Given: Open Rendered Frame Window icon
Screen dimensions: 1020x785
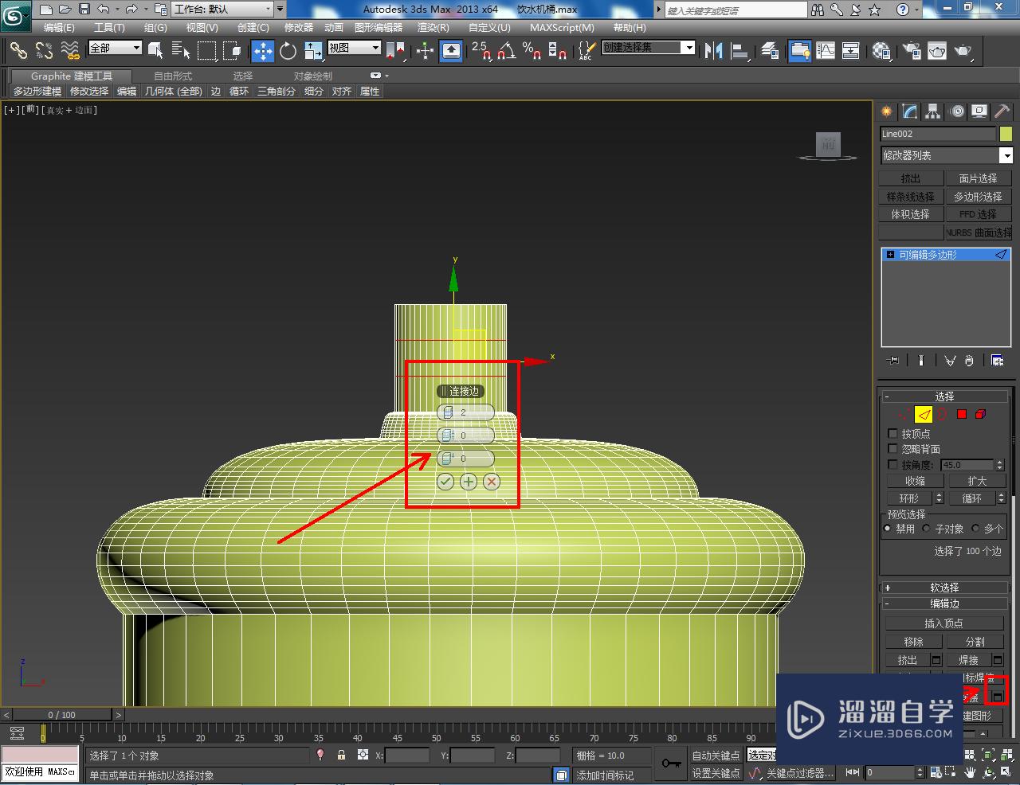Looking at the screenshot, I should [x=937, y=50].
